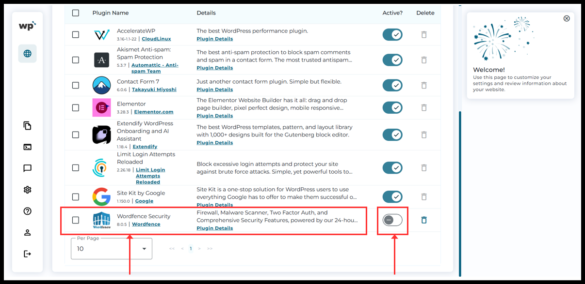This screenshot has width=585, height=284.
Task: Select the Akismet Anti-spam row checkbox
Action: (75, 60)
